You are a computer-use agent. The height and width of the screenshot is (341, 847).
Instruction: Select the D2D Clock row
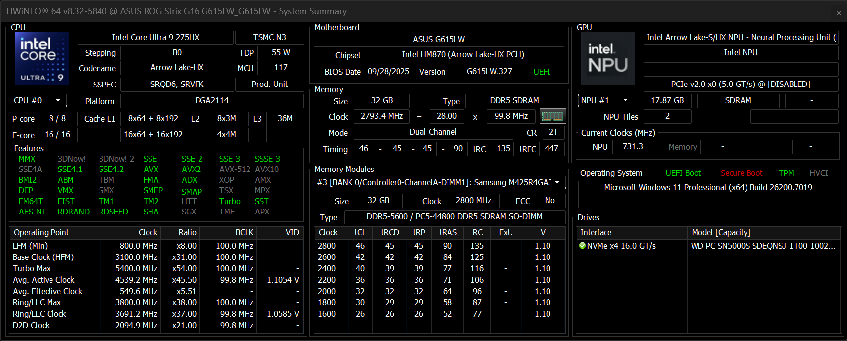click(x=156, y=325)
